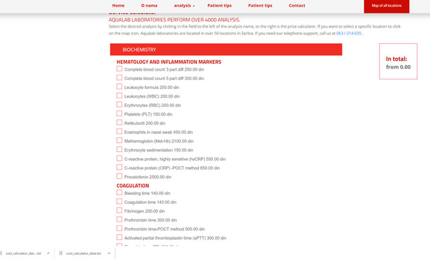Go to the O nama page
Screen dimensions: 430x259
coord(149,5)
